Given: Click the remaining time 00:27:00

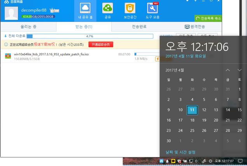Looking at the screenshot, I should tap(124, 54).
